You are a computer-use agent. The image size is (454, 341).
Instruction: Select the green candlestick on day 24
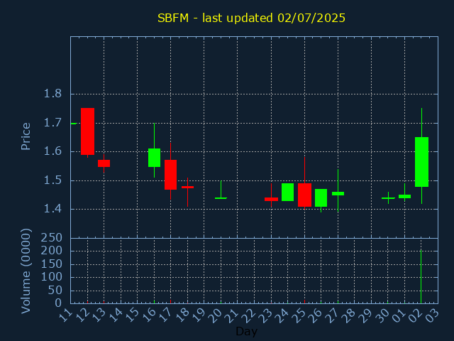tap(288, 192)
